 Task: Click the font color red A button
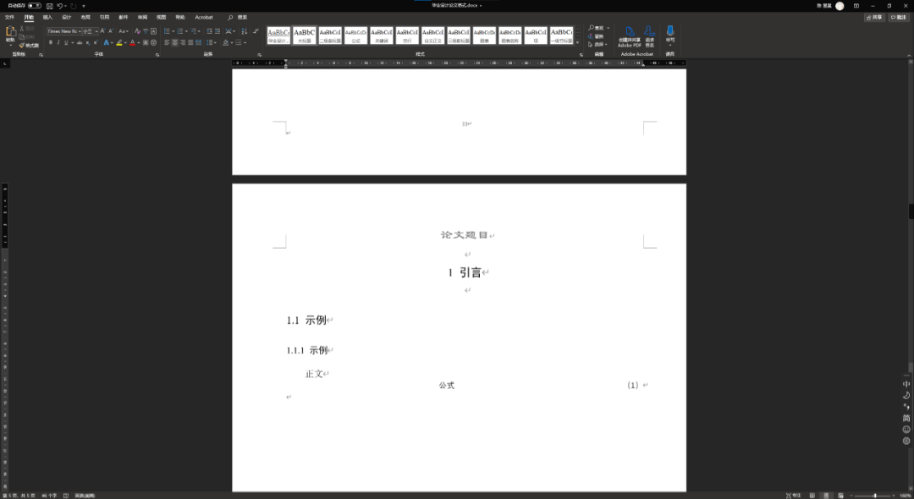(132, 42)
